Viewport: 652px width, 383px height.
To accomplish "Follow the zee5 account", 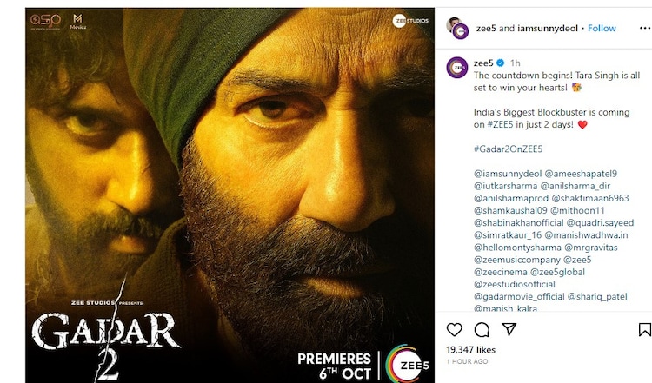I will click(602, 28).
